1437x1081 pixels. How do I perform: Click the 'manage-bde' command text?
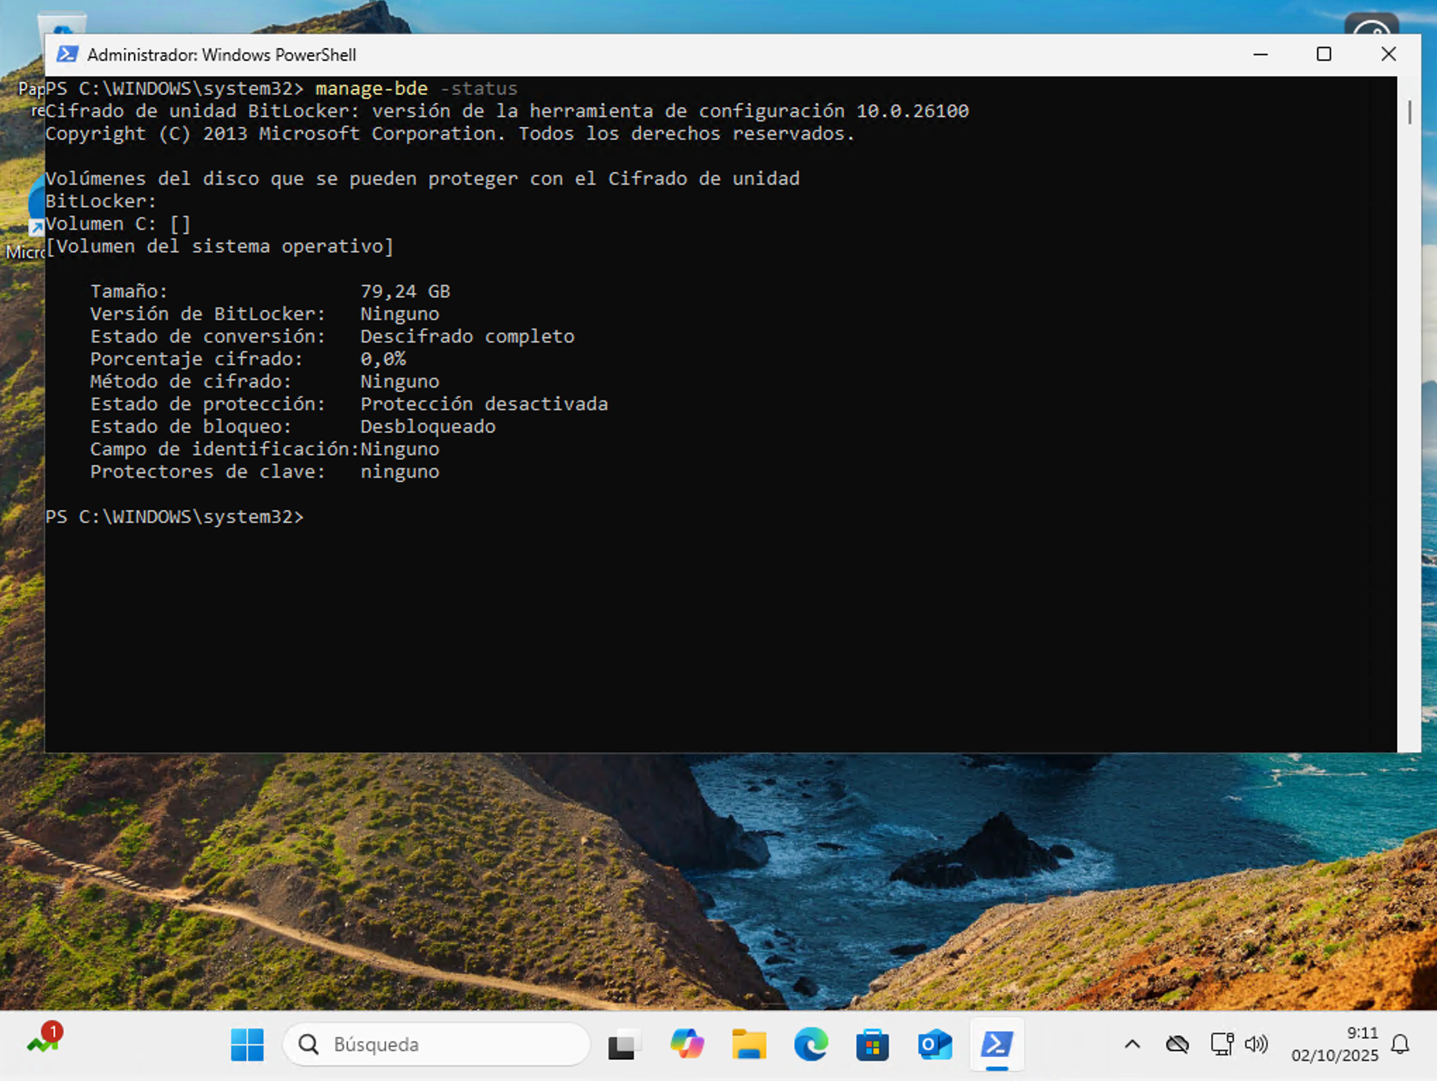(x=371, y=89)
